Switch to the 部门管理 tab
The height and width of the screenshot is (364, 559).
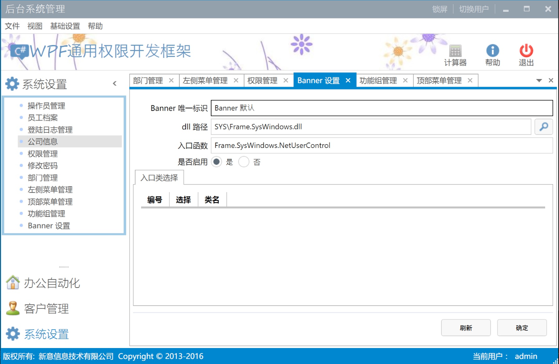click(148, 81)
